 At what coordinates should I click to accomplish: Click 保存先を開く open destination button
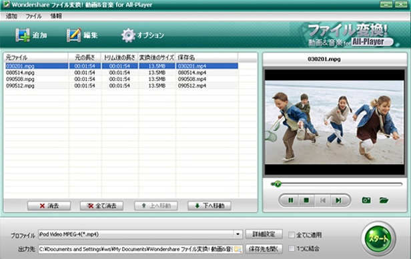pos(264,249)
